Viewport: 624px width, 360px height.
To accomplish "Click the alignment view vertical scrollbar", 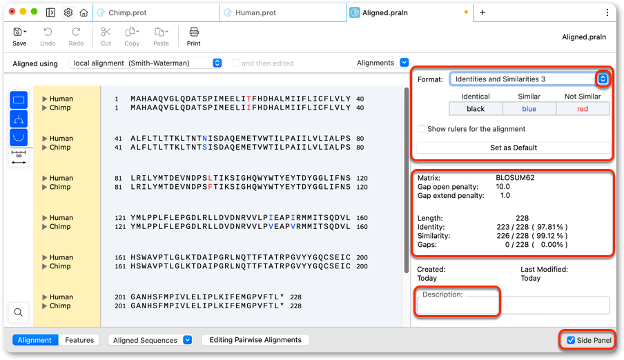I will 407,180.
